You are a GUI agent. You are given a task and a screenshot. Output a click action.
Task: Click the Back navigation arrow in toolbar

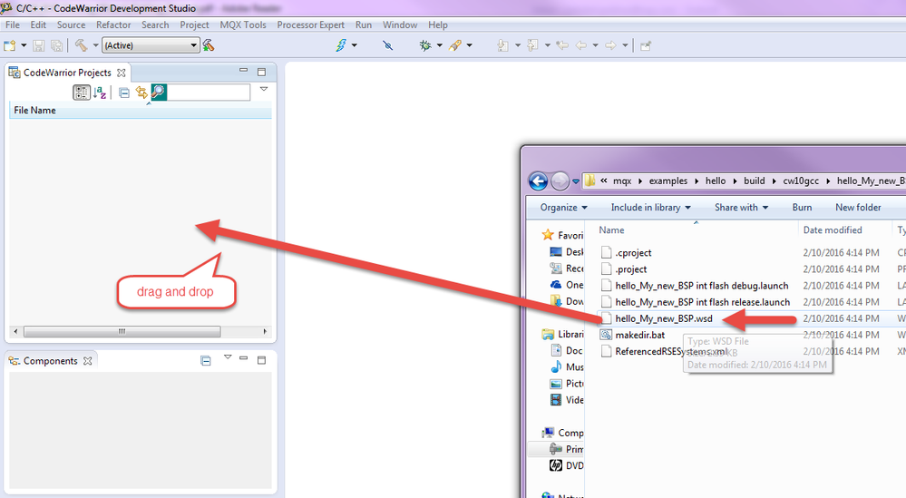coord(581,45)
